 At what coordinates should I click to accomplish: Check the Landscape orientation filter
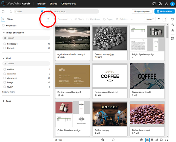click(x=5, y=44)
